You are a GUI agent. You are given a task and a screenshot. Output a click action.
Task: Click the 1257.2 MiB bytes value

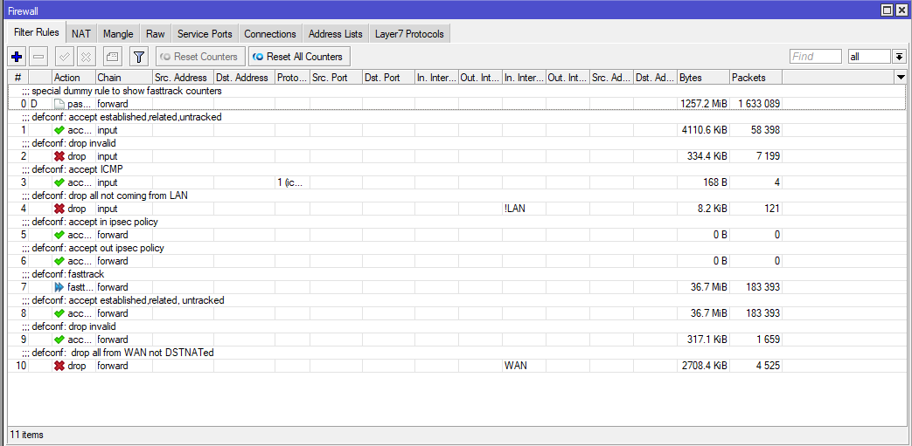(703, 103)
